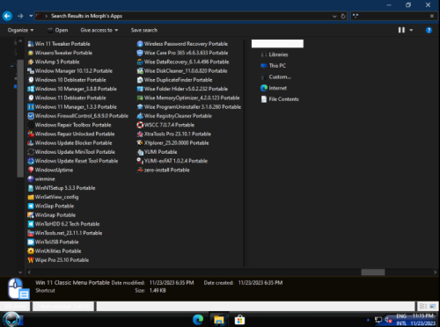
Task: Open Microsoft Edge from the taskbar
Action: (198, 319)
